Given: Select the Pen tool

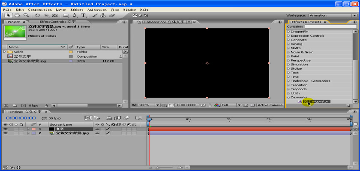Looking at the screenshot, I should coord(75,15).
